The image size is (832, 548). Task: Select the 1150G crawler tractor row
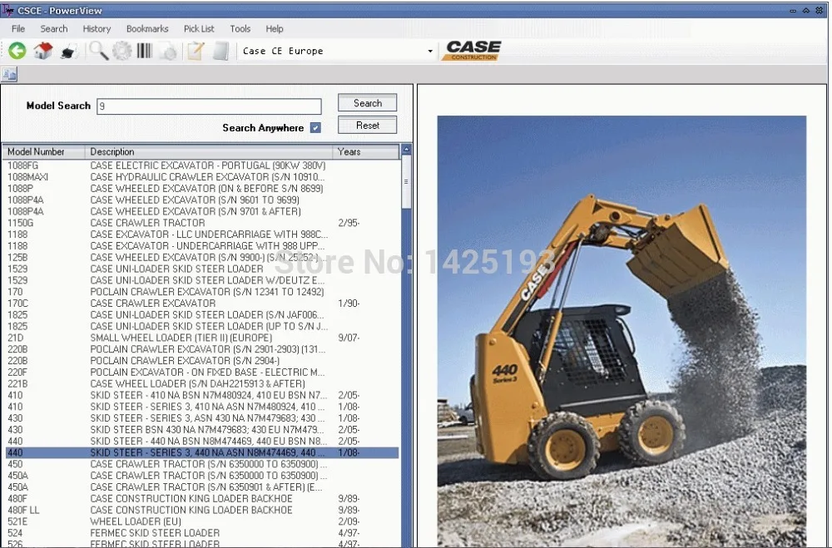point(201,223)
